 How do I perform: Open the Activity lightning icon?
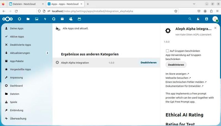tap(45, 19)
